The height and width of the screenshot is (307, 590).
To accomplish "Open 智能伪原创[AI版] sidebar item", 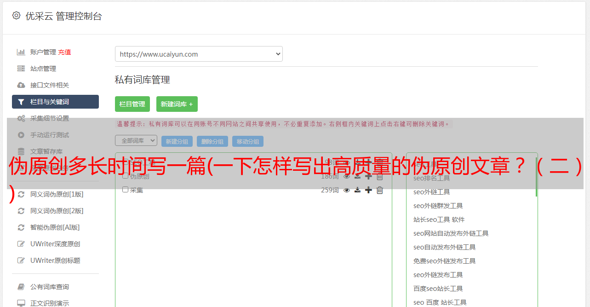I will [55, 227].
